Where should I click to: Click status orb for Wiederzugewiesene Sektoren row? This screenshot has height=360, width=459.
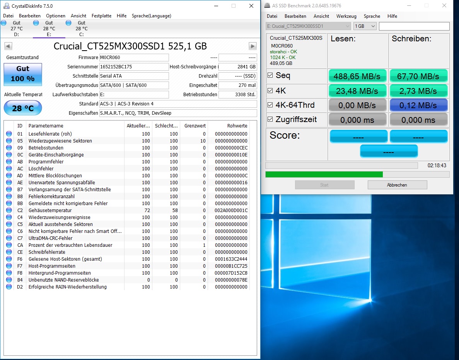[9, 141]
